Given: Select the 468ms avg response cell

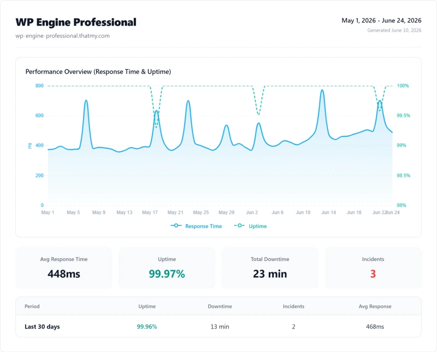Looking at the screenshot, I should [x=375, y=327].
